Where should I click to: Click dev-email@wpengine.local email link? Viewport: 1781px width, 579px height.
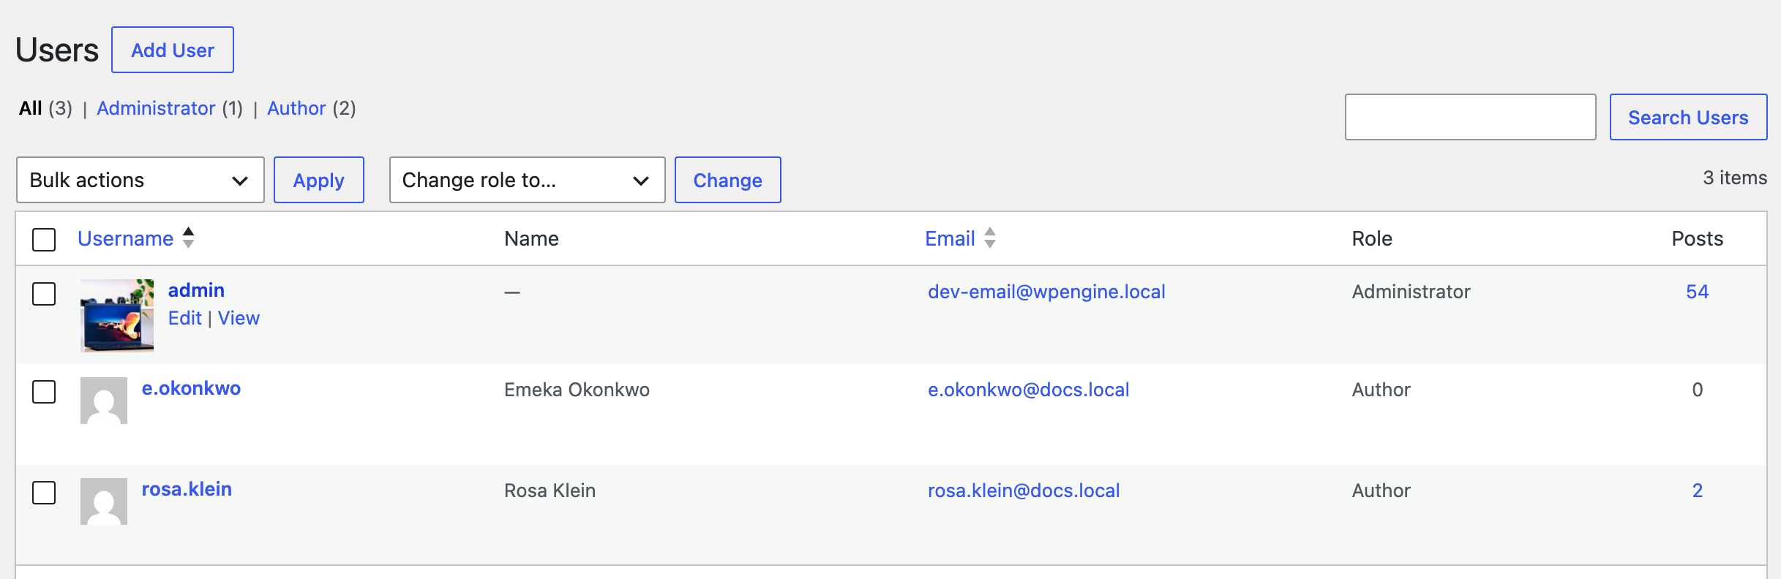[1046, 292]
